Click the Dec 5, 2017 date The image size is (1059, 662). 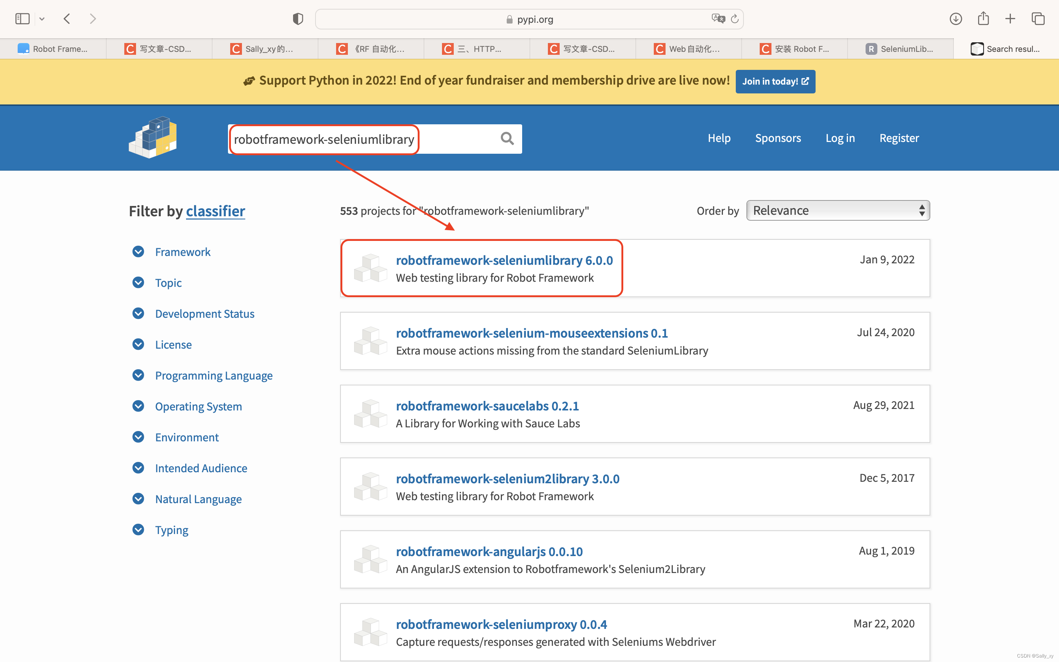tap(887, 478)
